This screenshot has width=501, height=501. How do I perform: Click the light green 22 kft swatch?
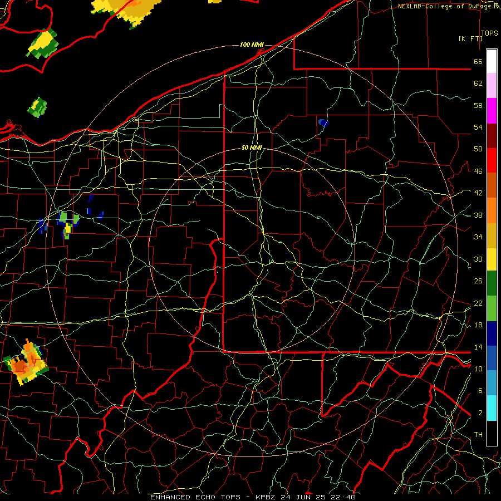[x=492, y=308]
